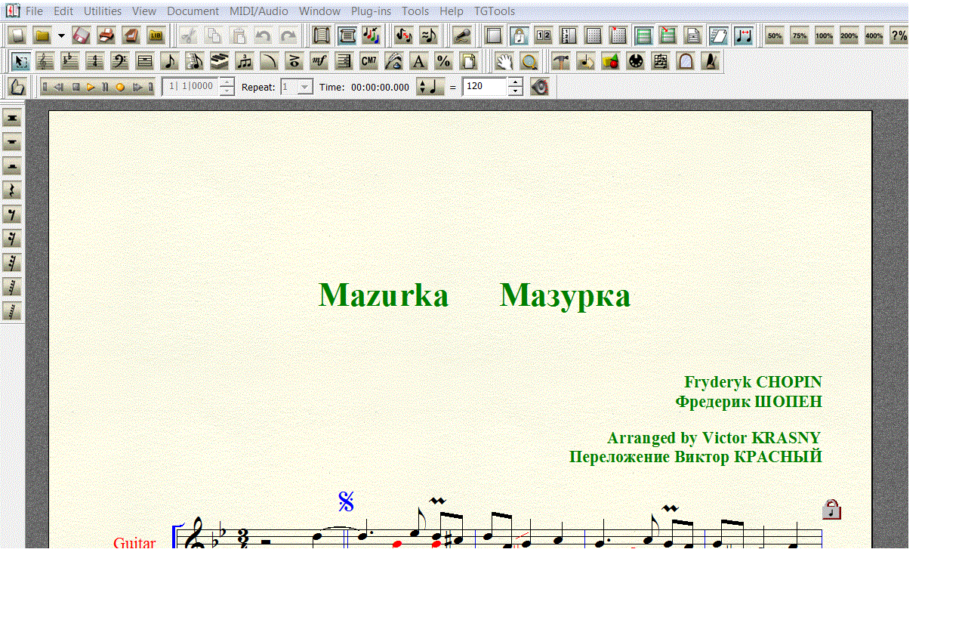Select the Staff tool (treble clef staff icon)
The image size is (962, 617).
point(45,61)
